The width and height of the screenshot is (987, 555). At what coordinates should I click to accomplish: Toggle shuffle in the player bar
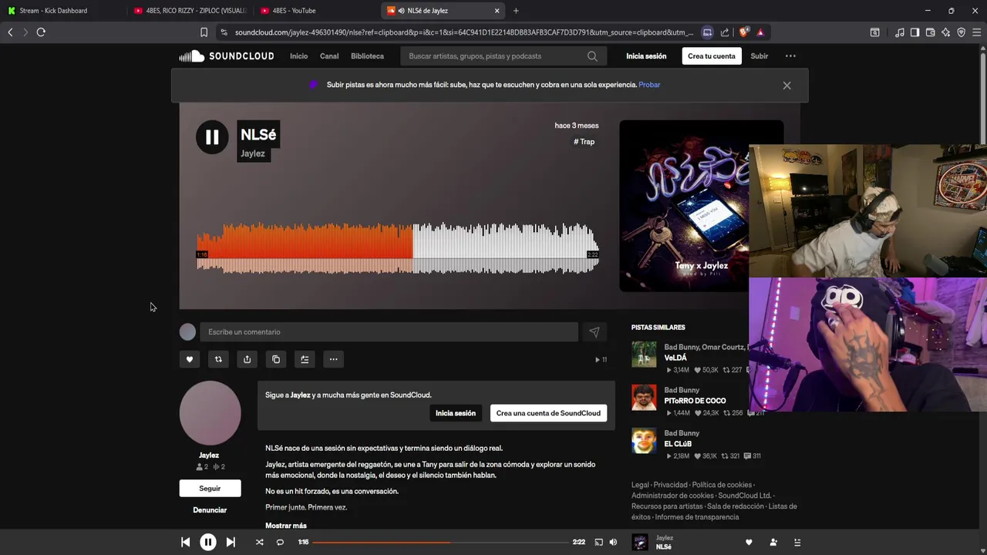click(x=259, y=542)
